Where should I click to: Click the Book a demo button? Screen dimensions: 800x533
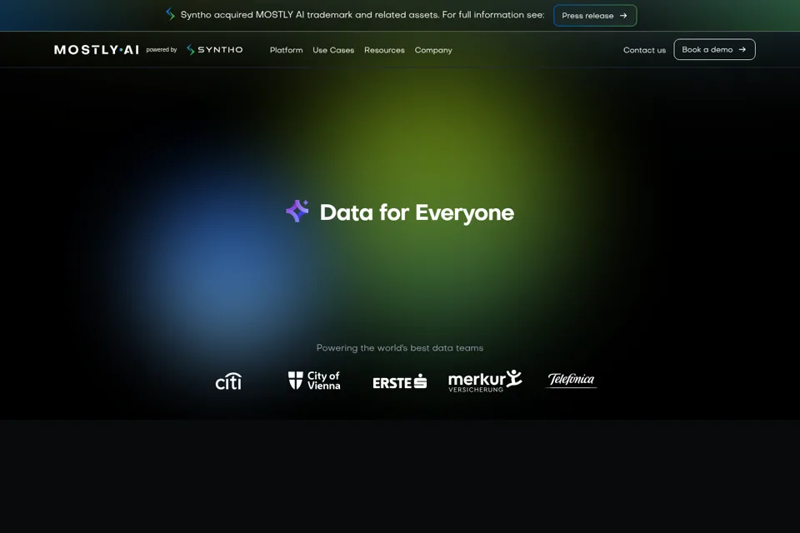pos(714,49)
